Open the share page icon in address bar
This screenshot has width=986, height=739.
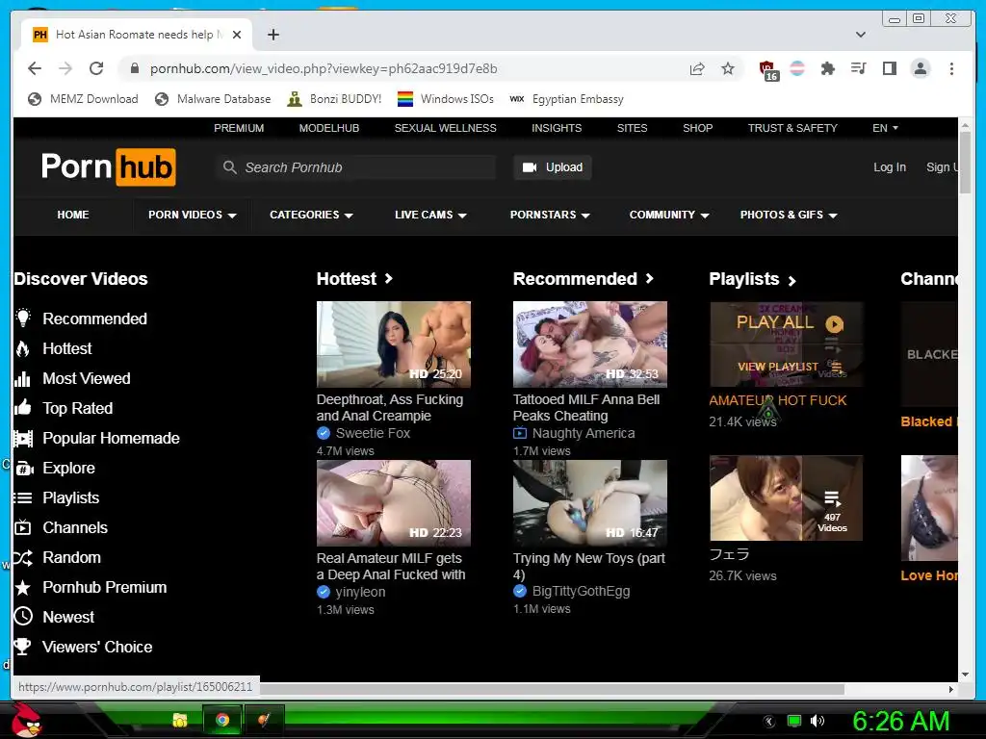pos(697,68)
